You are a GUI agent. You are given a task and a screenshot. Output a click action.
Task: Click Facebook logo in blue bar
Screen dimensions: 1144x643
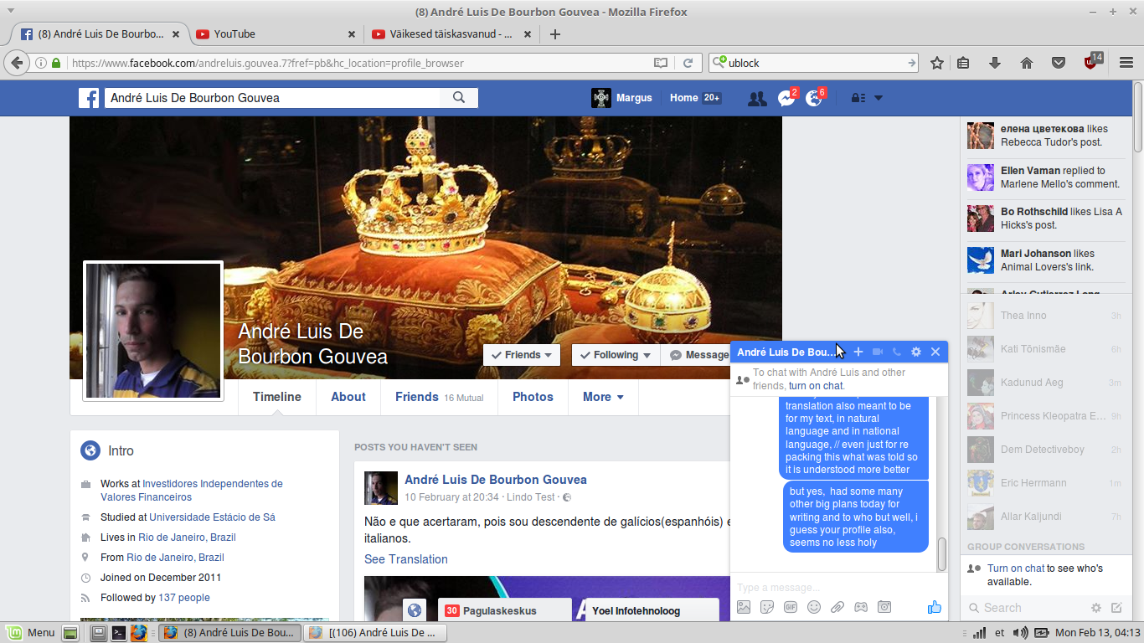point(89,98)
